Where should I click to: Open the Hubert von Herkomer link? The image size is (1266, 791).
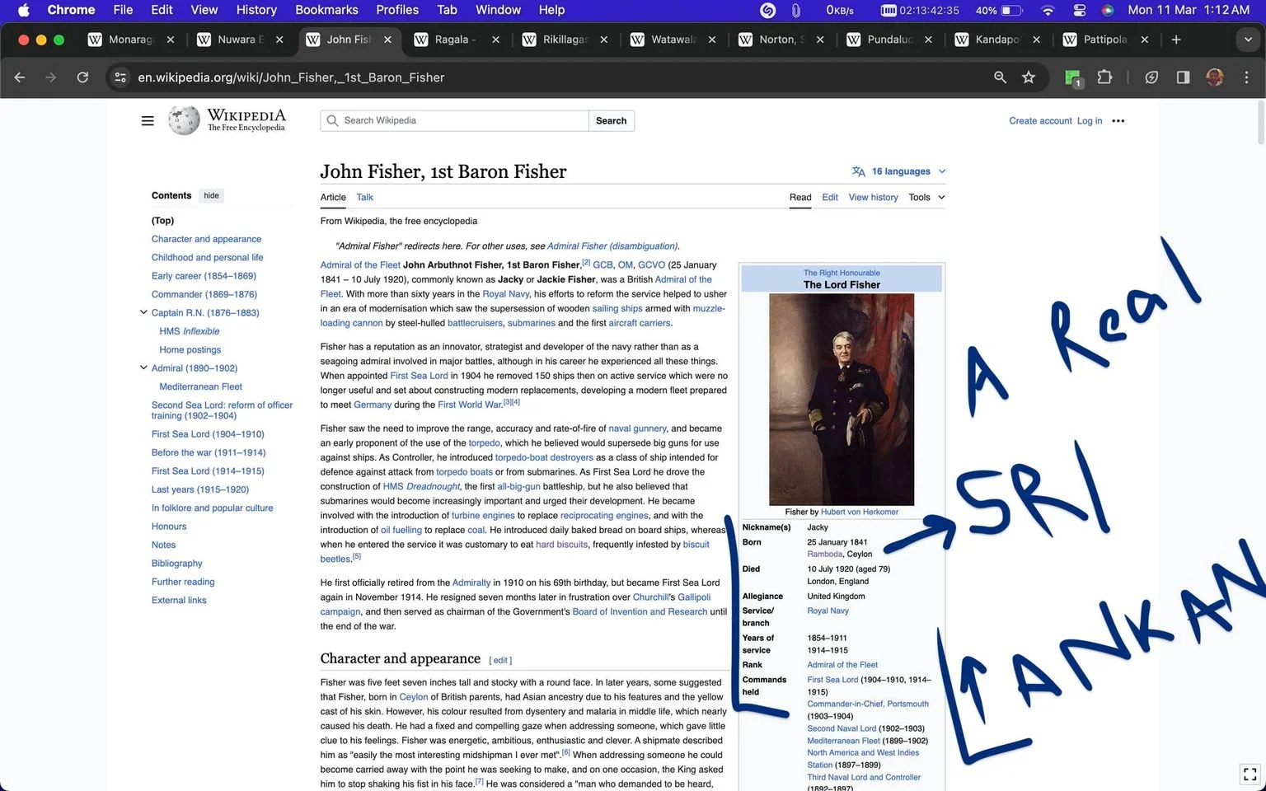click(x=860, y=513)
